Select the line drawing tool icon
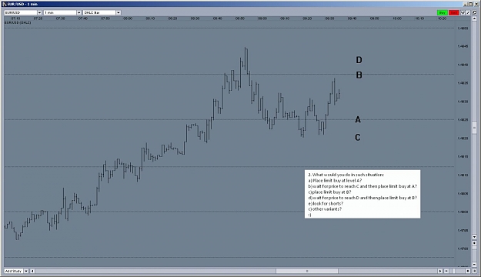Screen dimensions: 481x277 pos(468,12)
